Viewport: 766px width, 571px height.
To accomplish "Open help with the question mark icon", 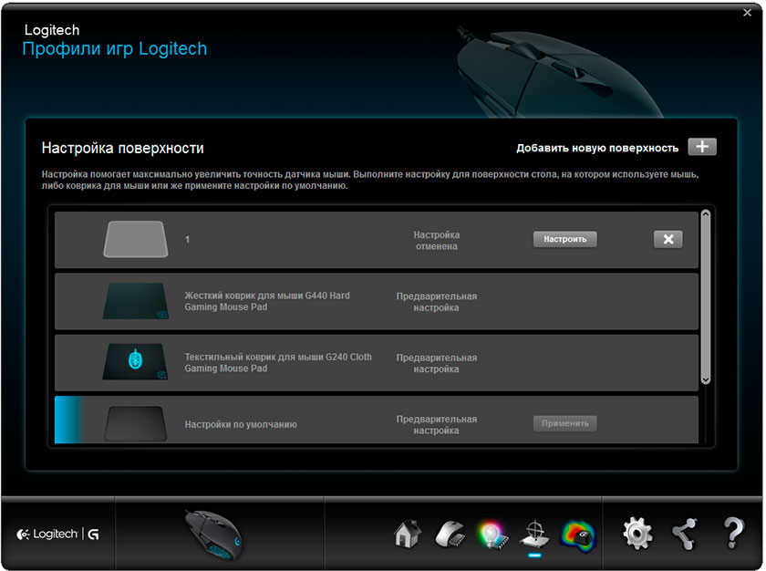I will point(733,533).
